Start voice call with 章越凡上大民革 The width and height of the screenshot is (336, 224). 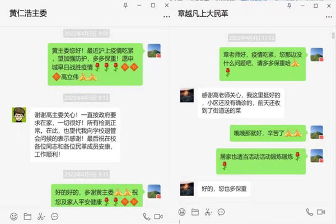click(x=309, y=212)
